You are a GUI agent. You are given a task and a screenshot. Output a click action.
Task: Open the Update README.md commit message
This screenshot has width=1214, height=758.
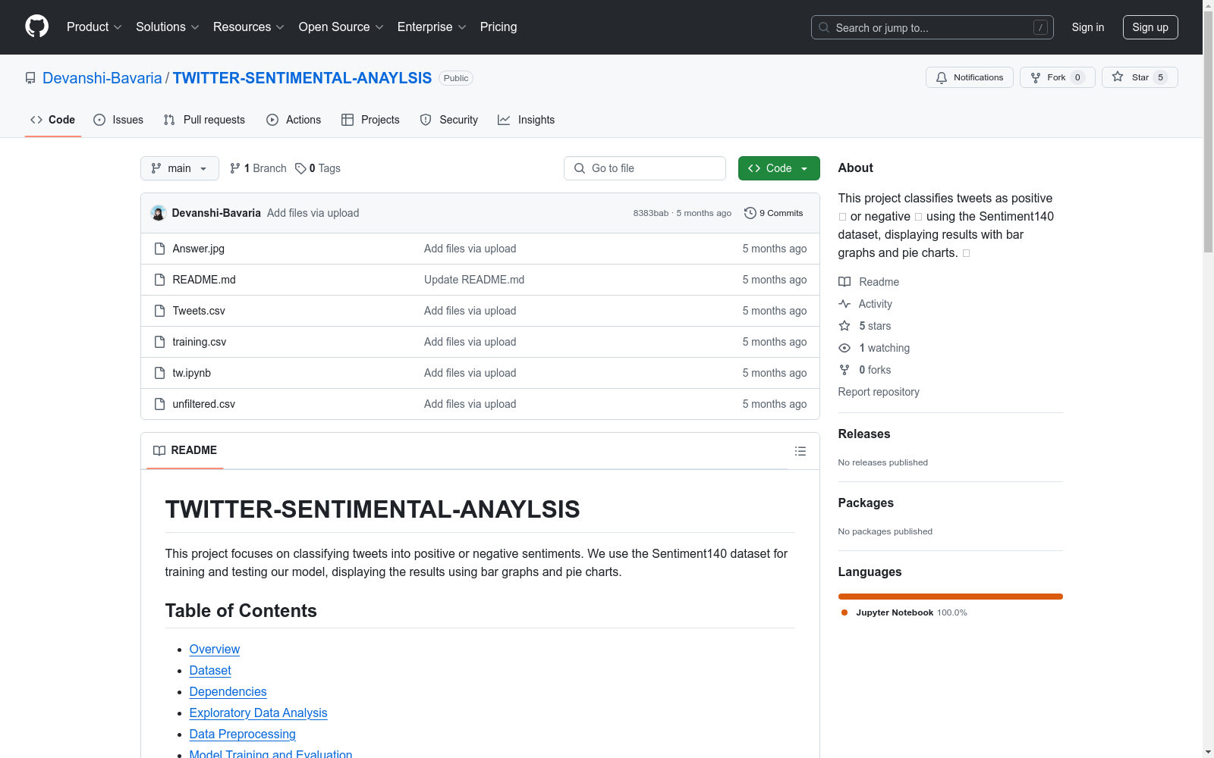pos(474,280)
